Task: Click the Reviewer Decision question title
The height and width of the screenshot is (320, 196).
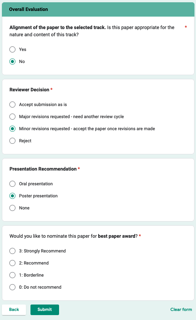Action: coord(29,89)
